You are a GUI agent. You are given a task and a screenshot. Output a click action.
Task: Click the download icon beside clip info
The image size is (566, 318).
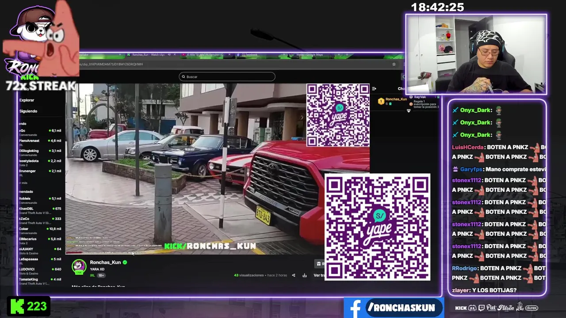click(305, 275)
